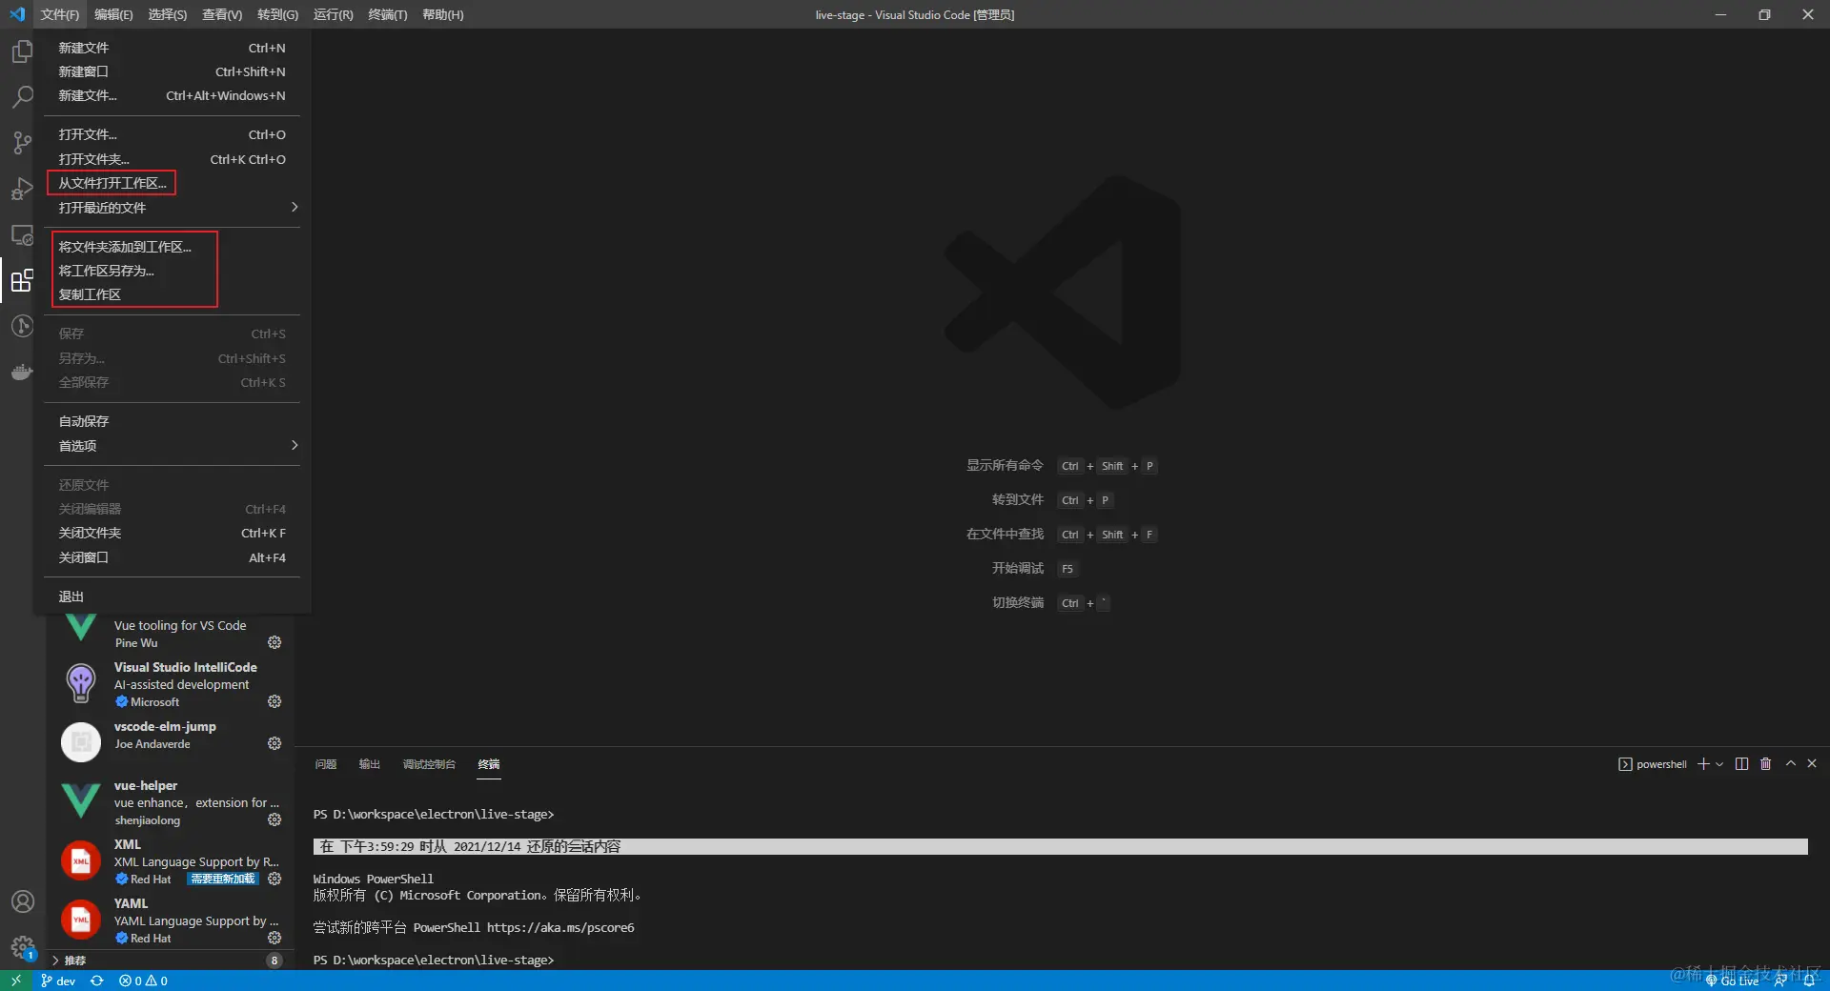Open errors and warnings indicator in status bar
Image resolution: width=1830 pixels, height=991 pixels.
(x=143, y=981)
